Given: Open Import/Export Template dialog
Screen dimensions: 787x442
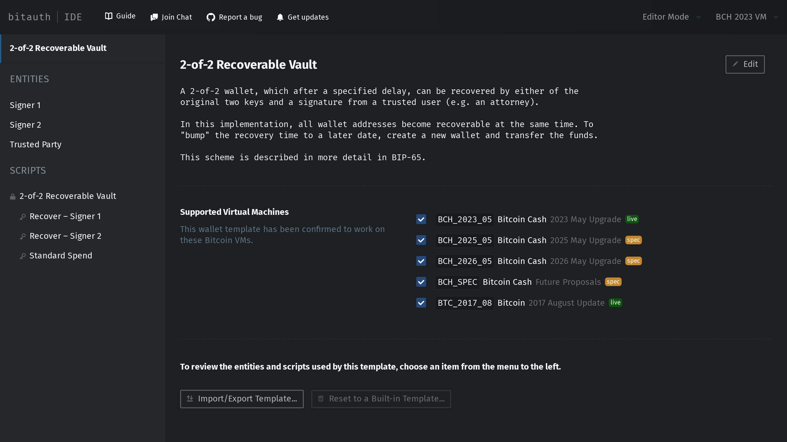Looking at the screenshot, I should 242,399.
